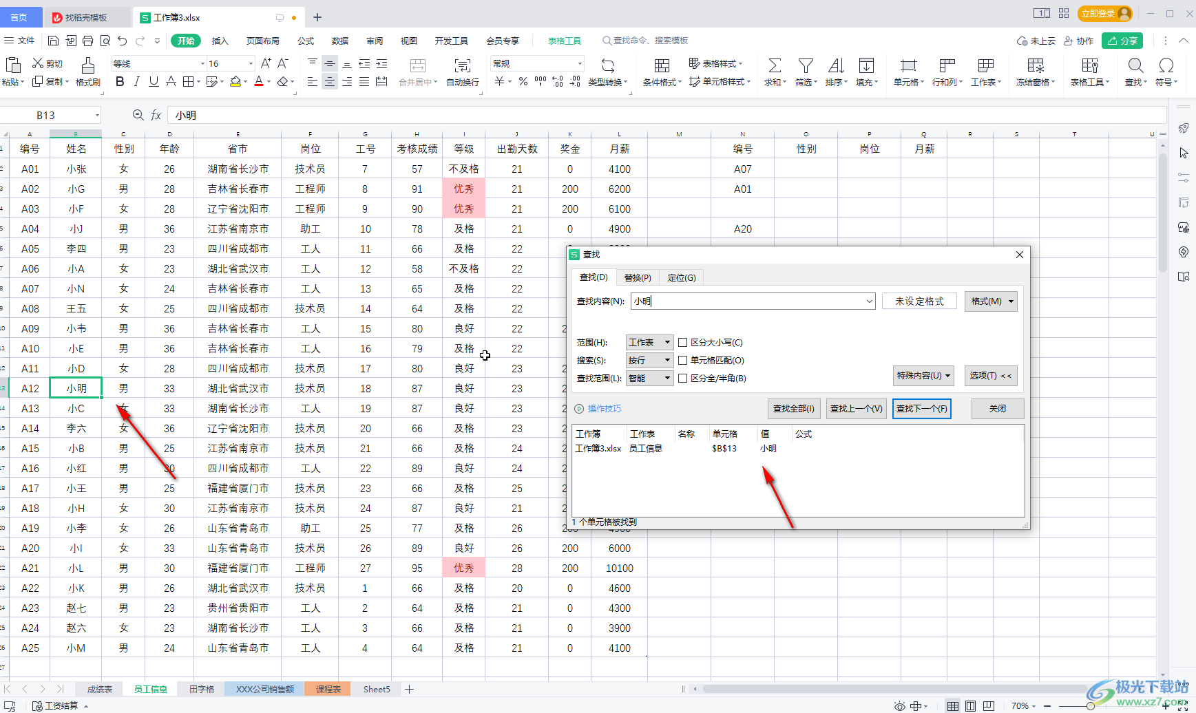1196x713 pixels.
Task: Click the Undo icon in quick access bar
Action: (x=123, y=41)
